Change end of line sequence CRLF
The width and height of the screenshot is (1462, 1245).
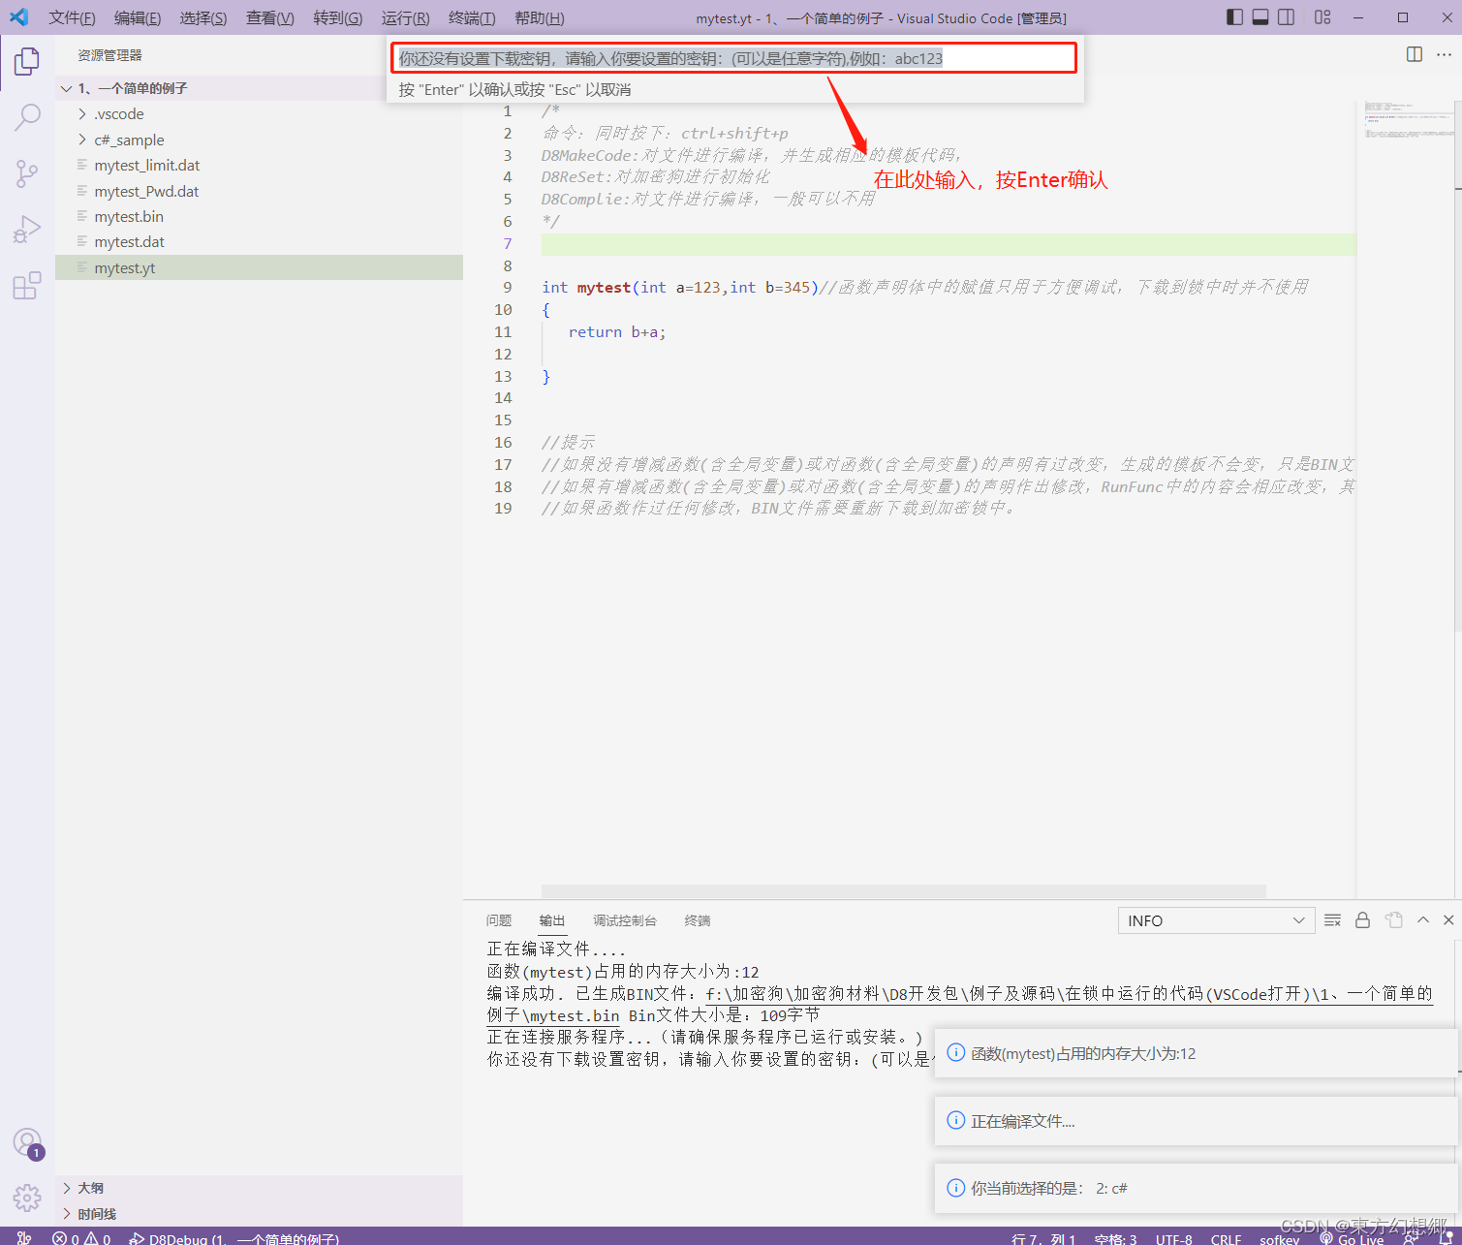point(1226,1238)
